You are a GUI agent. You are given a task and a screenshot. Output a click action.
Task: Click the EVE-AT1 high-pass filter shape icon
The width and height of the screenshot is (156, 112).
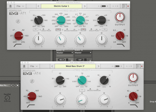[17, 45]
